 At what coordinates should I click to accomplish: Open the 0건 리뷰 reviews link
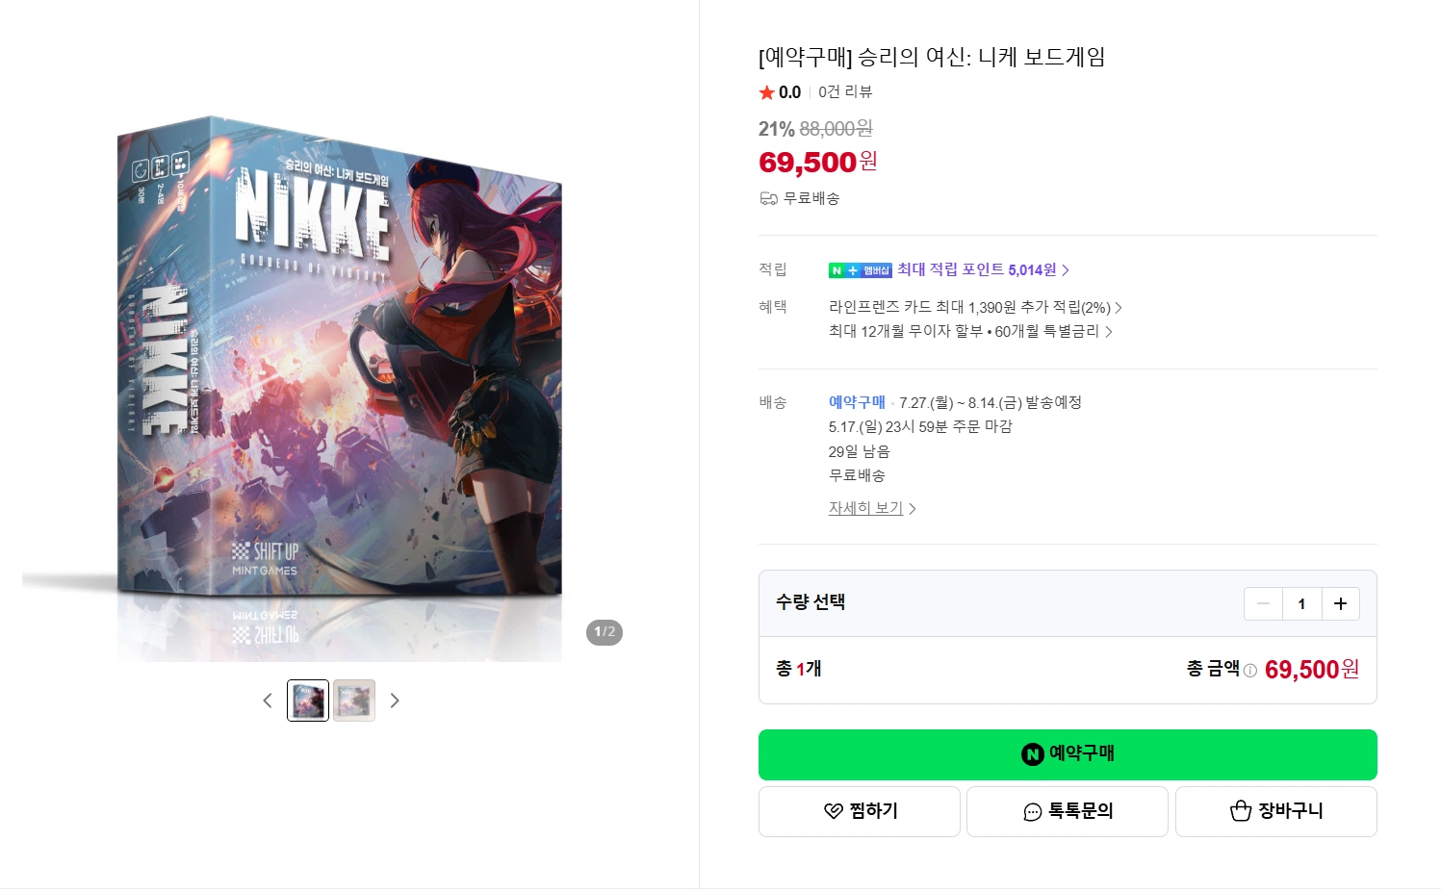(x=845, y=91)
